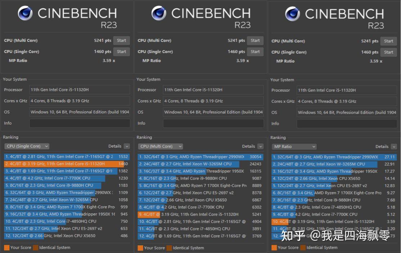Select the i7-4850HQ row with ratio 5.18
The width and height of the screenshot is (401, 253).
pos(334,207)
